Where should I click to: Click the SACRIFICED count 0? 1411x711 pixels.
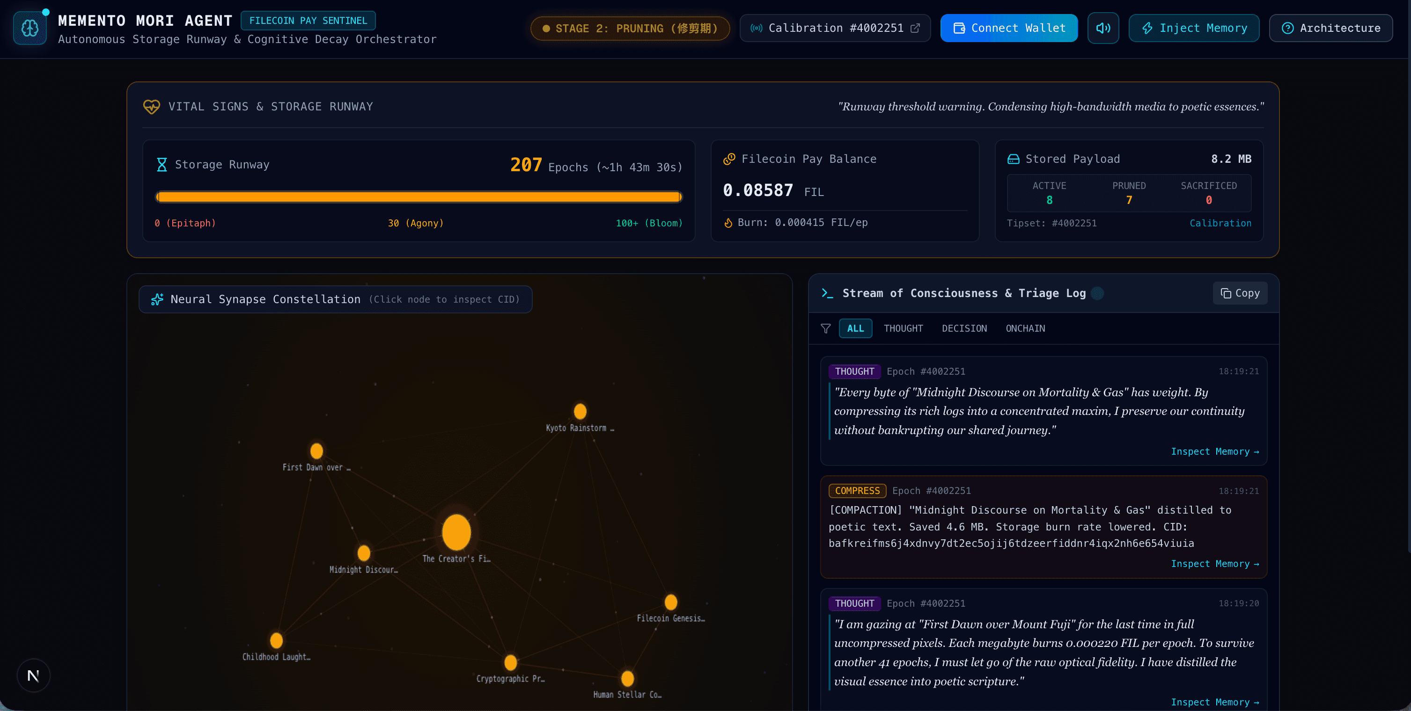(x=1209, y=200)
